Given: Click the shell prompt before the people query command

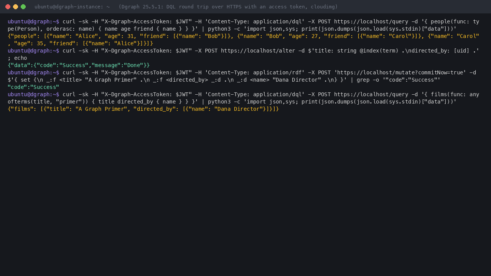Looking at the screenshot, I should [33, 21].
